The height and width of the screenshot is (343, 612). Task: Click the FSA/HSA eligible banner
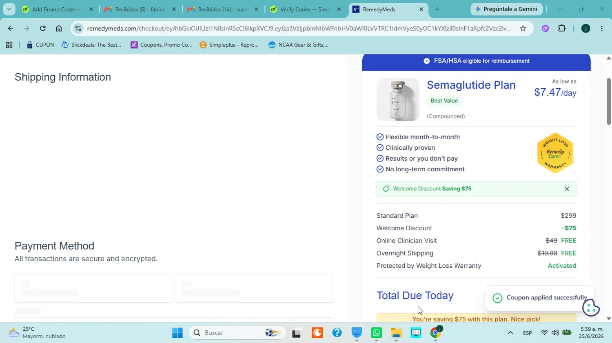coord(476,61)
